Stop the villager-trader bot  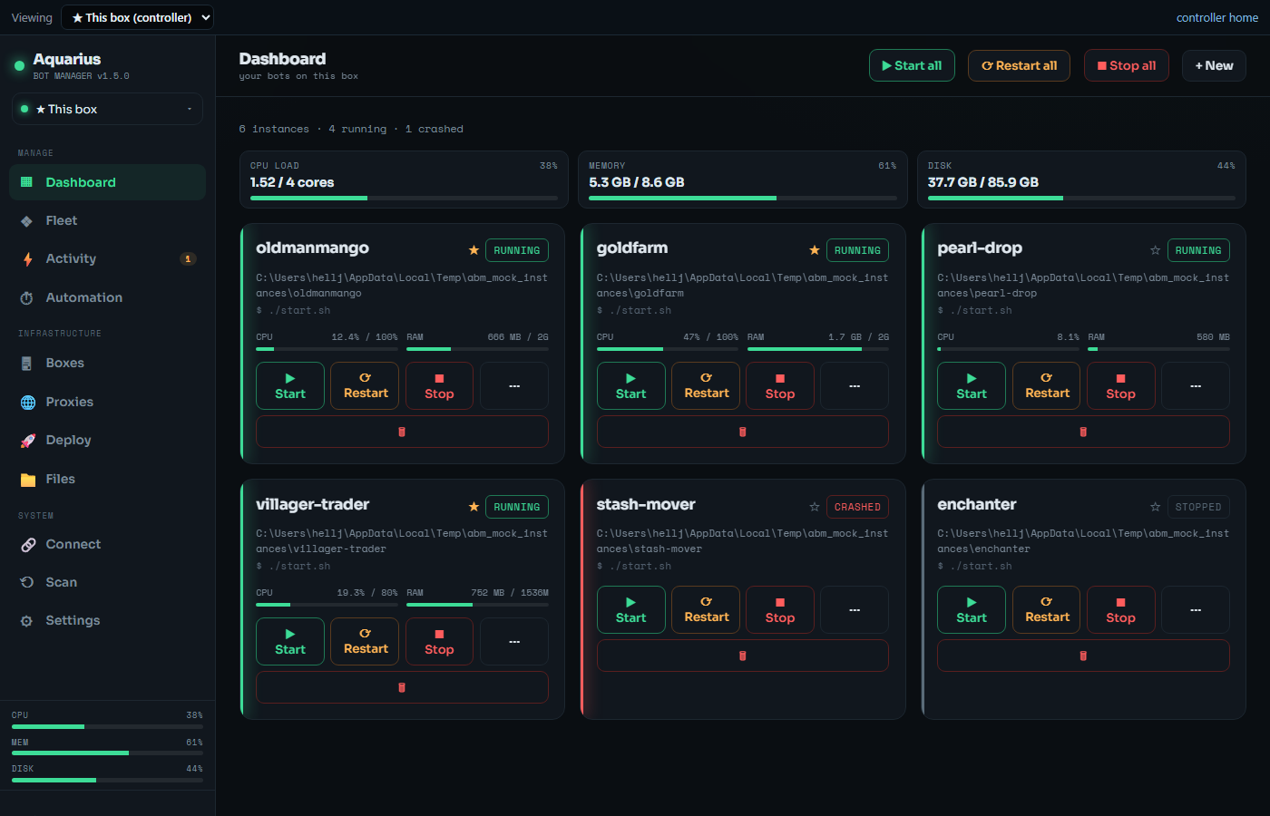[x=439, y=642]
